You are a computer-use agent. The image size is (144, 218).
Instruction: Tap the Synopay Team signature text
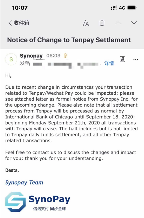(24, 183)
